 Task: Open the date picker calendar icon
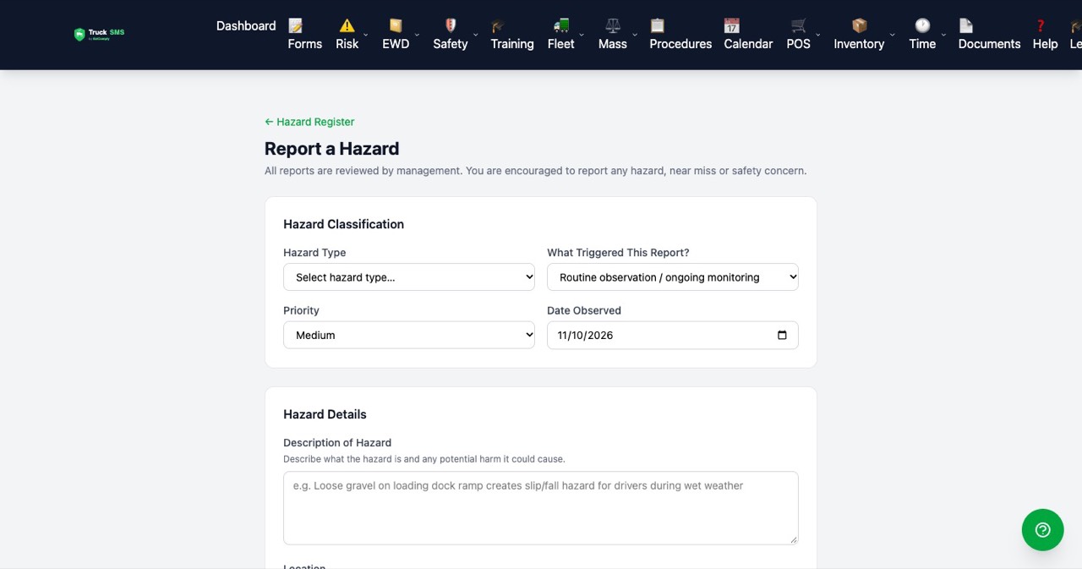coord(782,335)
